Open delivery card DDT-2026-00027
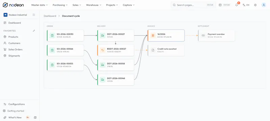Screen dimensions: 270x121 [x=116, y=36]
